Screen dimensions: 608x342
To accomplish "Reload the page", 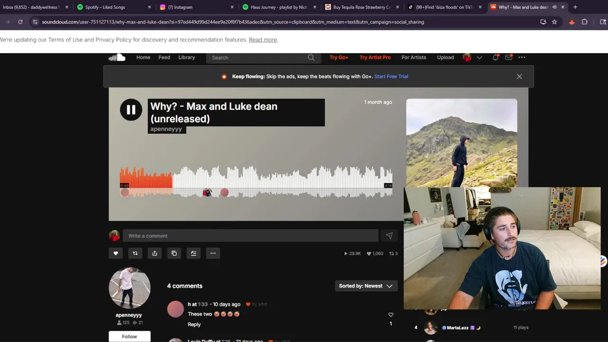I will [x=20, y=22].
